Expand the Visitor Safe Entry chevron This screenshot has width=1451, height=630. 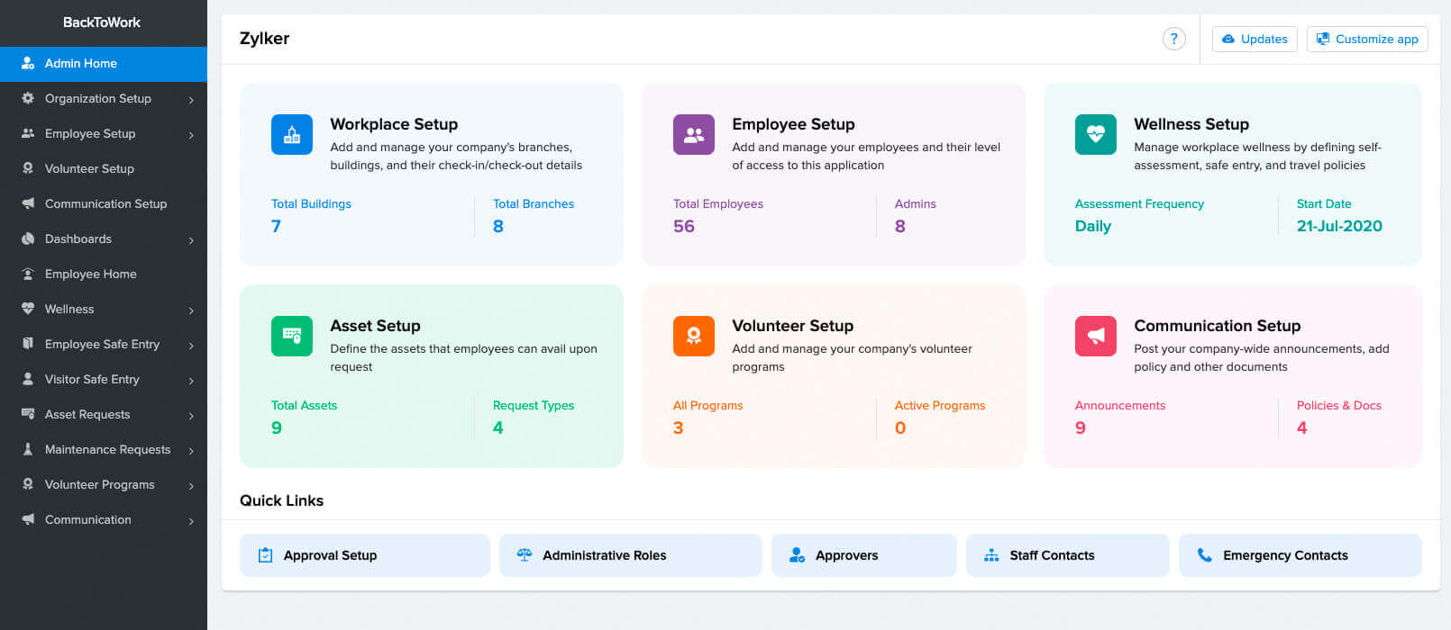191,381
